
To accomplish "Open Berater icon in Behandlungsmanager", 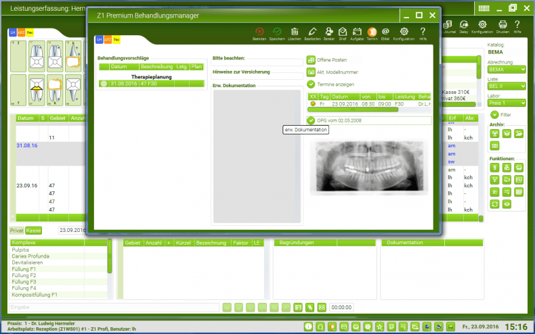I will (329, 32).
